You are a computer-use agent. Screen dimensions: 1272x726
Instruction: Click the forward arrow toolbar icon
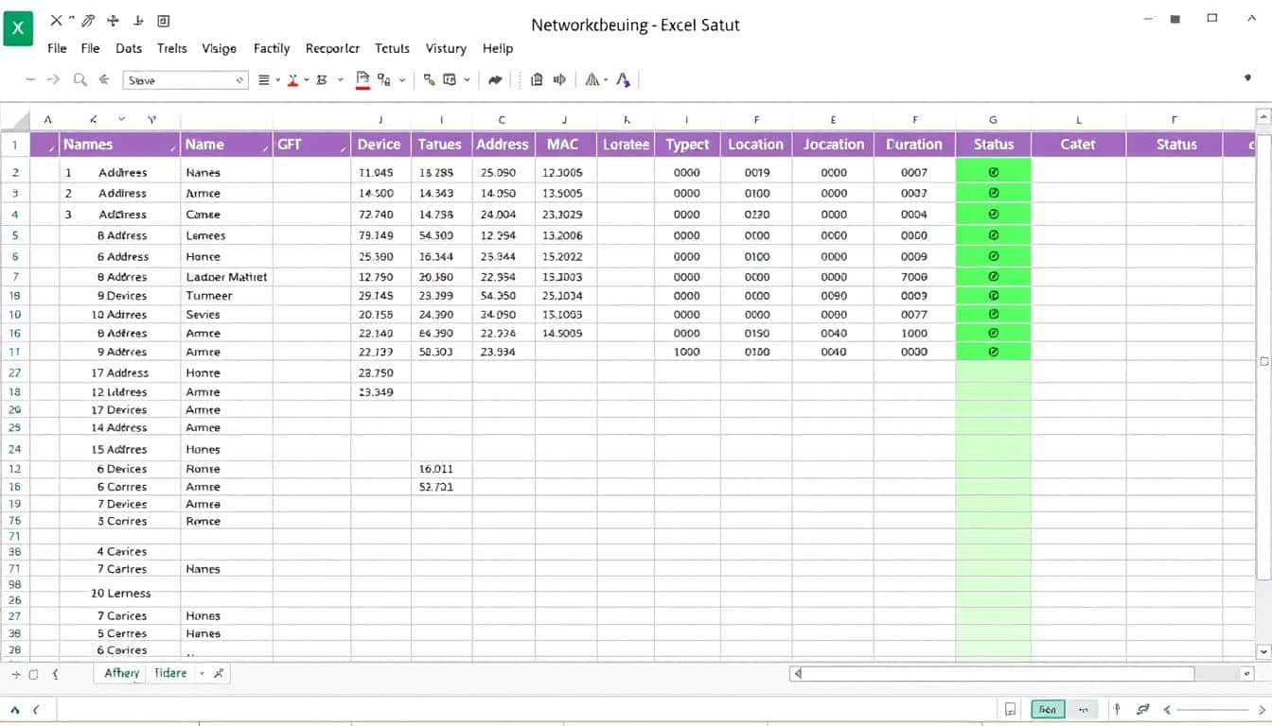coord(54,80)
